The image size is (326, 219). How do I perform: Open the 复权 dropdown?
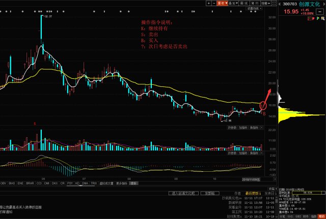[x=222, y=3]
